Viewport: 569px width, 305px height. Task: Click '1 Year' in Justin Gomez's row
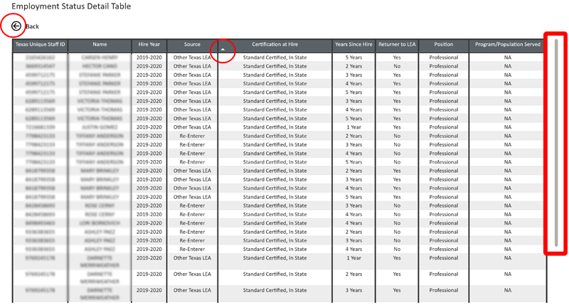(353, 127)
